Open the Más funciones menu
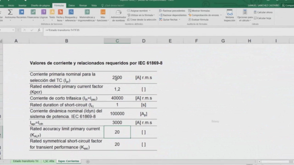Image resolution: width=294 pixels, height=165 pixels. 103,15
